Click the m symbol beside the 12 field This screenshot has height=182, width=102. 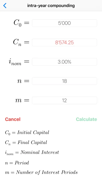(x=18, y=100)
